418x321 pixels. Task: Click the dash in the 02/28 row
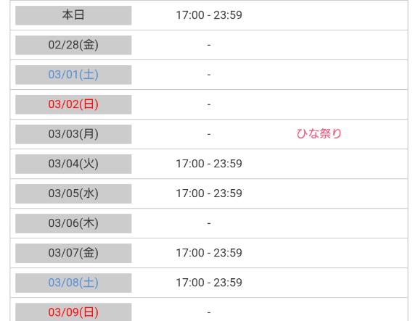tap(209, 45)
